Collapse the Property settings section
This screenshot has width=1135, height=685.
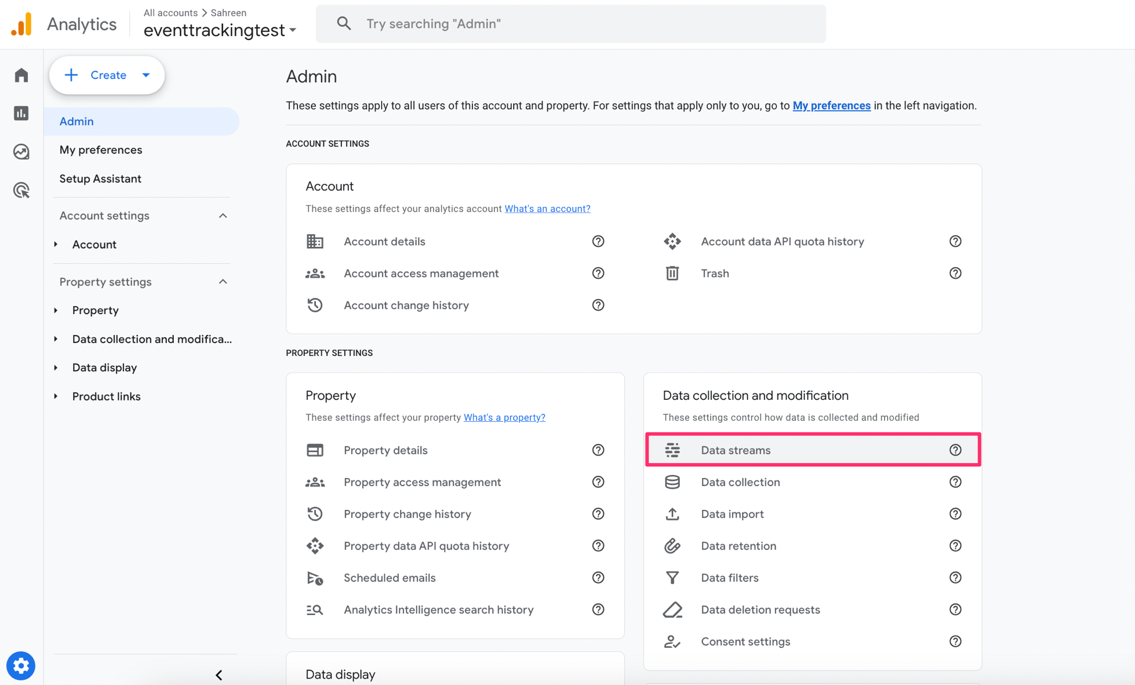pyautogui.click(x=223, y=282)
